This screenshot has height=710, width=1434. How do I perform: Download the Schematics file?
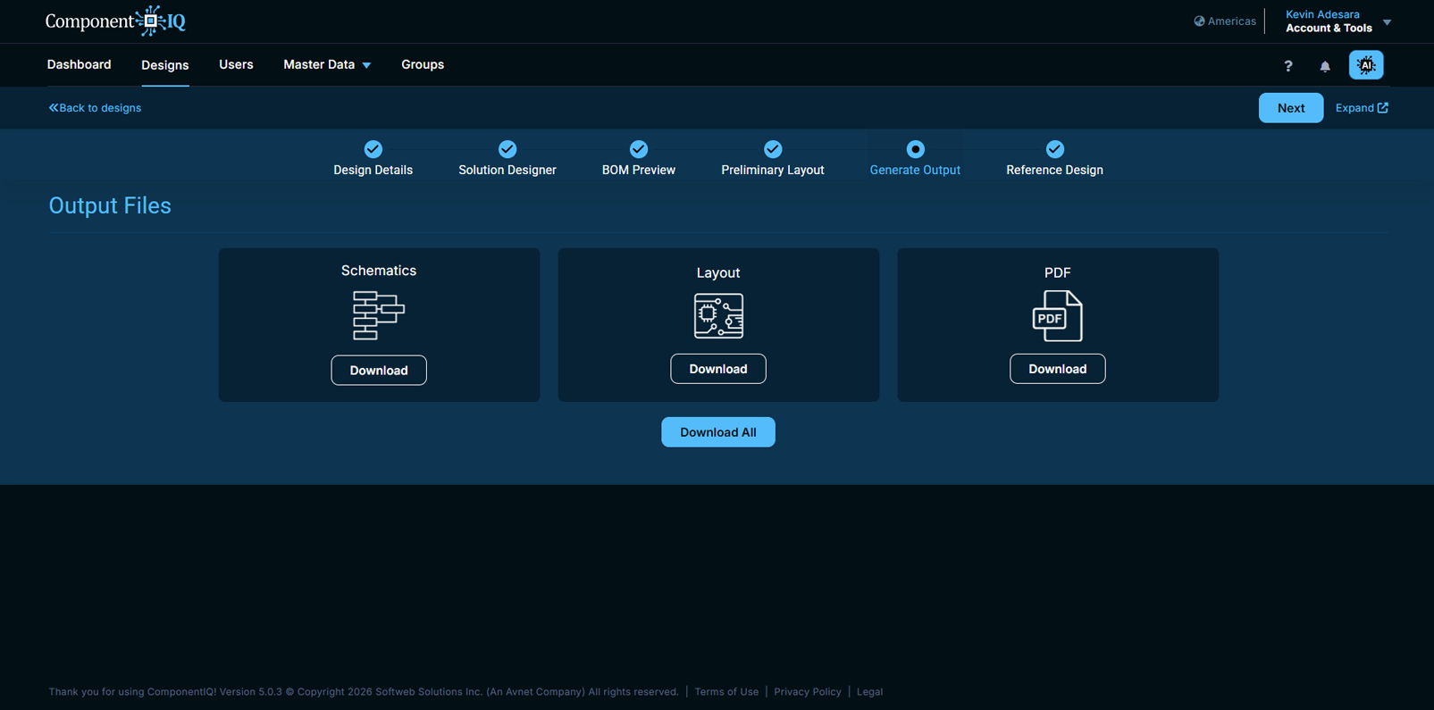(x=379, y=371)
